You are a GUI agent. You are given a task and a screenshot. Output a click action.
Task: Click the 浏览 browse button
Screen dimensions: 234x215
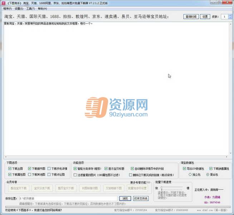(125, 199)
